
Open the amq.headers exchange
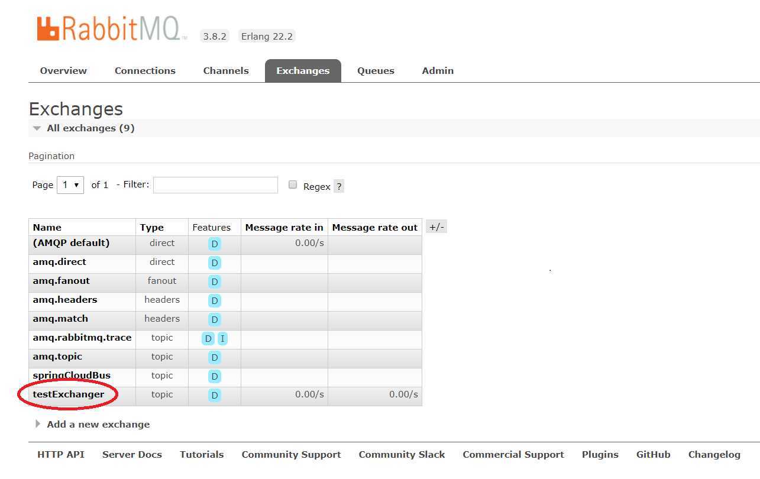click(65, 300)
